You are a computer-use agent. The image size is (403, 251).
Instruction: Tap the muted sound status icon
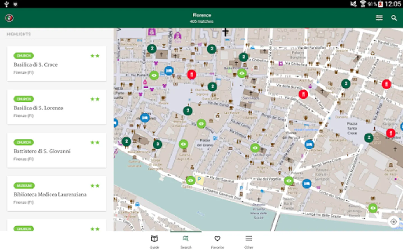click(x=353, y=4)
